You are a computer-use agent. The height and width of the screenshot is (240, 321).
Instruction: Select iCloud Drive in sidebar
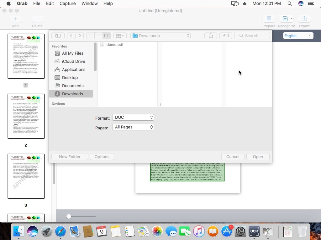[x=71, y=62]
